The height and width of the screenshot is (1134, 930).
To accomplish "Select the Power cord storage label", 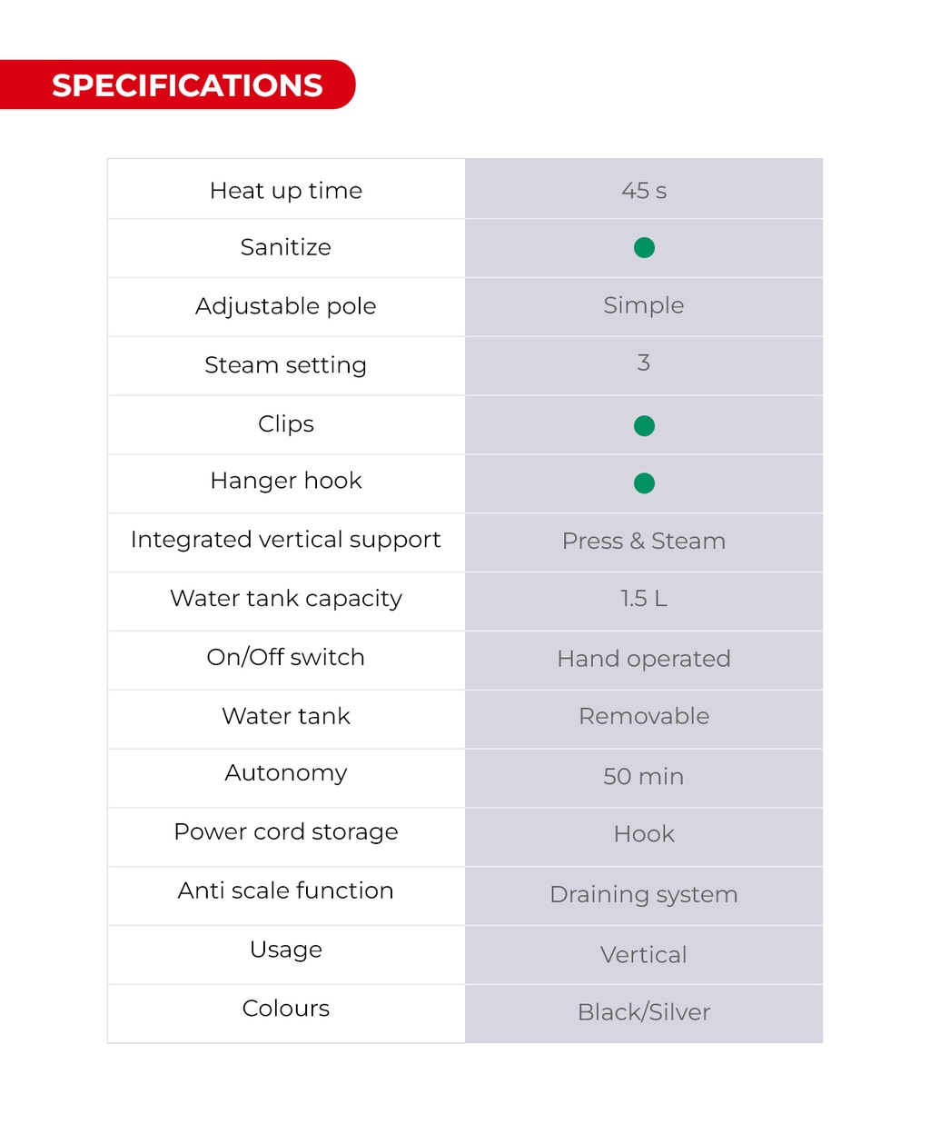I will click(286, 832).
